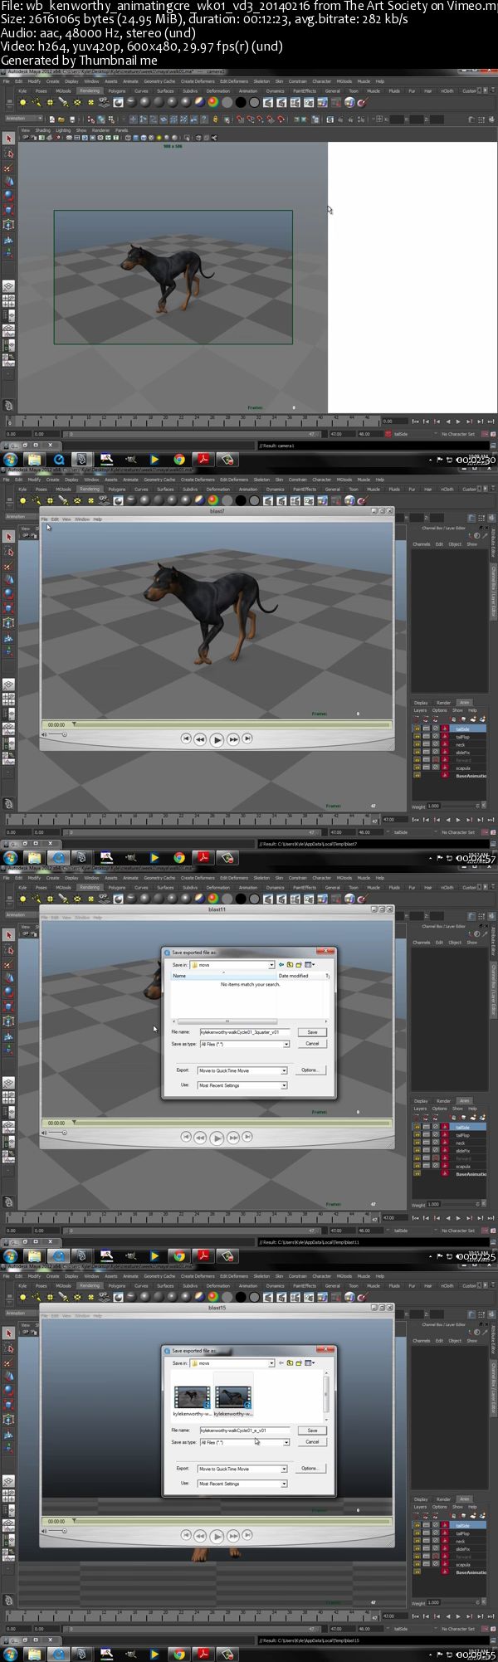Open Help menu of blast7 player window
Viewport: 498px width, 1662px height.
tap(97, 519)
